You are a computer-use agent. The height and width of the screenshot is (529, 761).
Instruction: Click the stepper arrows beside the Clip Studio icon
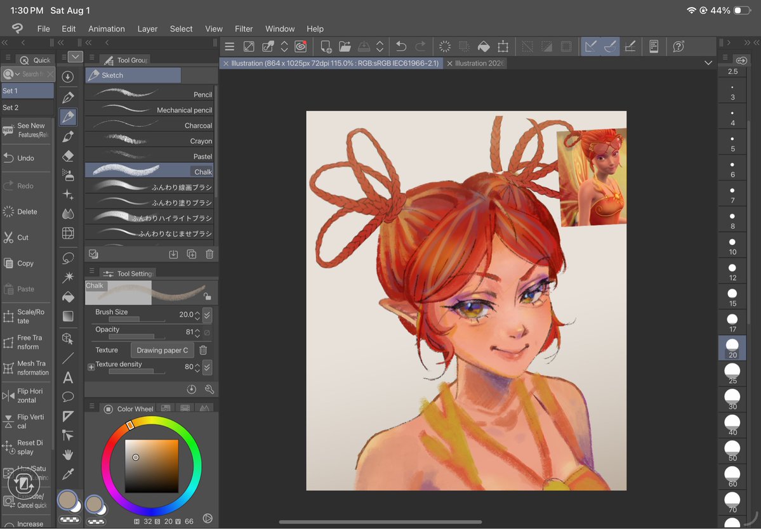coord(284,46)
